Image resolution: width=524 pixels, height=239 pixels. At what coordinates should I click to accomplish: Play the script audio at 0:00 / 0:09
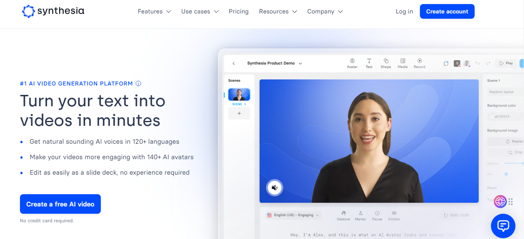[x=457, y=215]
